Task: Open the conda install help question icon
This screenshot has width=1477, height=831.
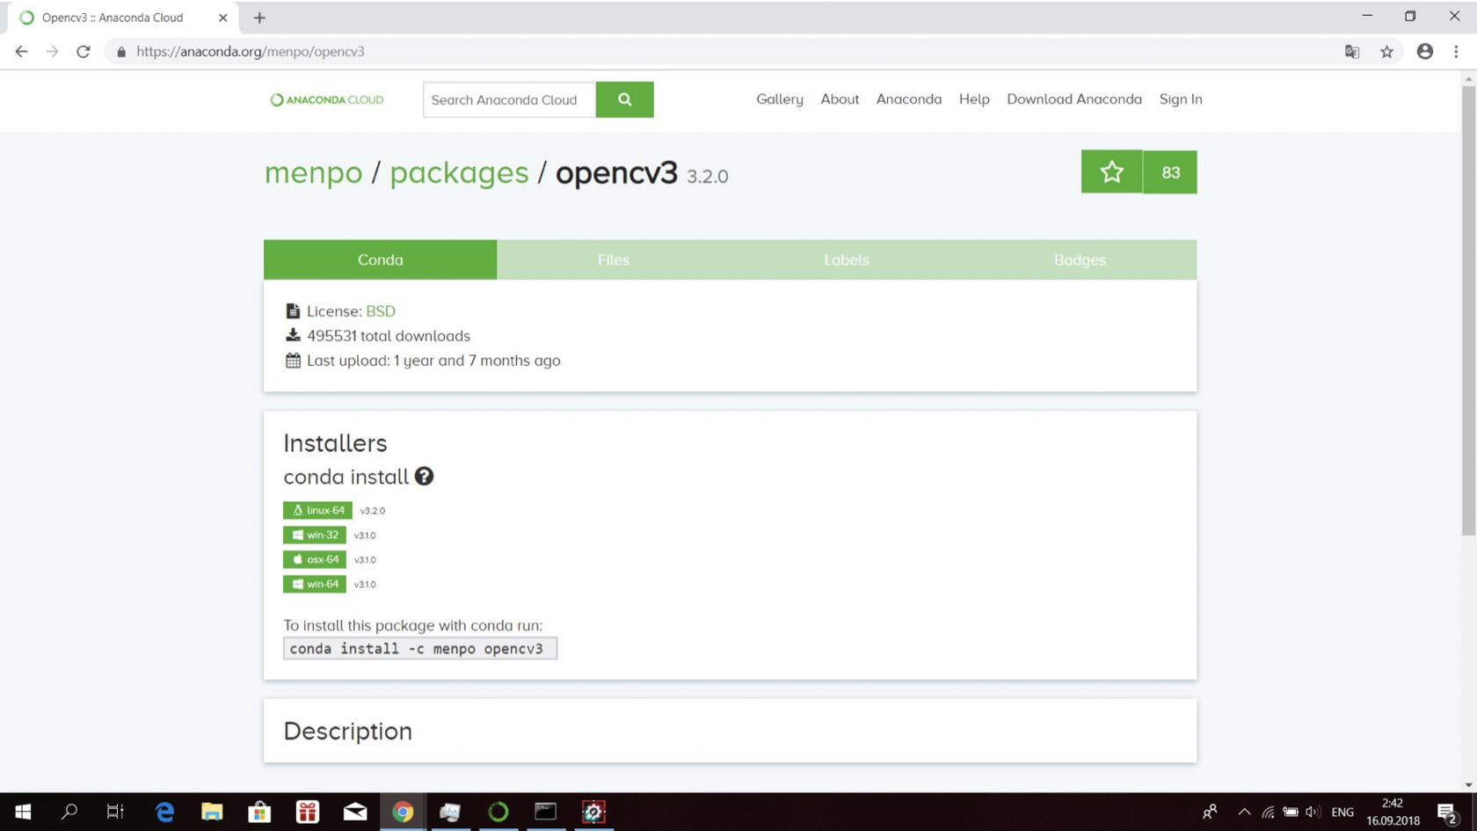Action: point(424,476)
